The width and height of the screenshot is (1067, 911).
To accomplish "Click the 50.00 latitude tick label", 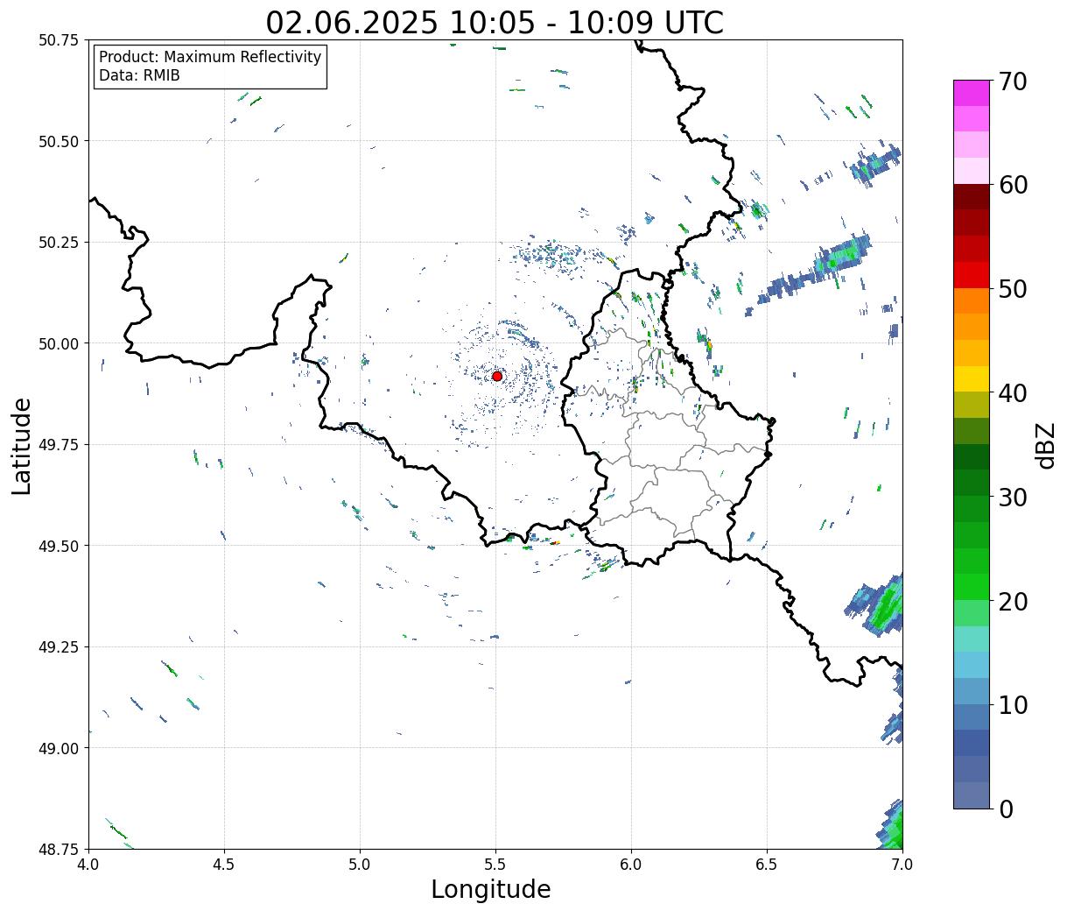I will 59,343.
